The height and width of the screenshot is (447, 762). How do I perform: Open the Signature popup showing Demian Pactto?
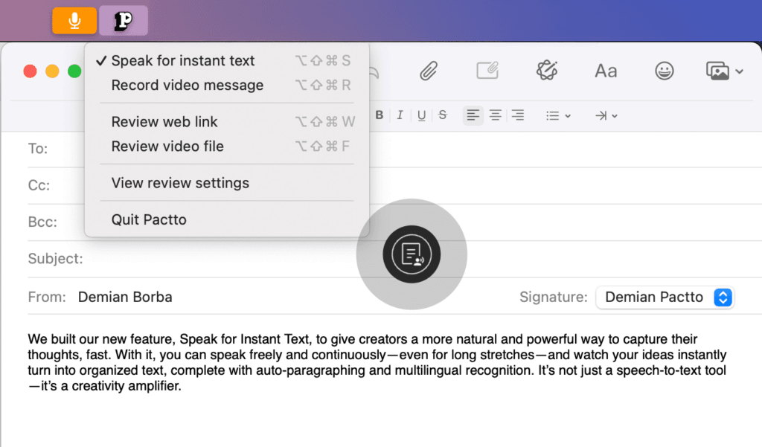click(665, 297)
